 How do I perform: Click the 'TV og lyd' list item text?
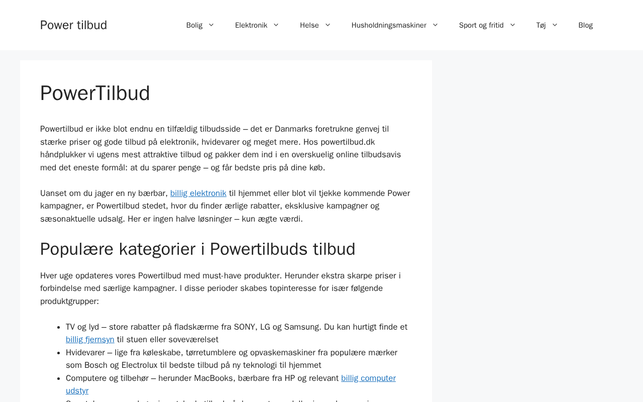coord(237,333)
